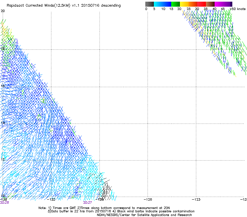Click the "25" label under the color scale

click(x=189, y=9)
